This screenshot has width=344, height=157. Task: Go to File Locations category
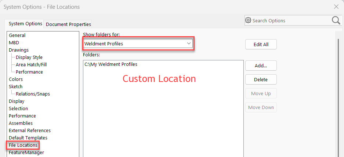(23, 145)
